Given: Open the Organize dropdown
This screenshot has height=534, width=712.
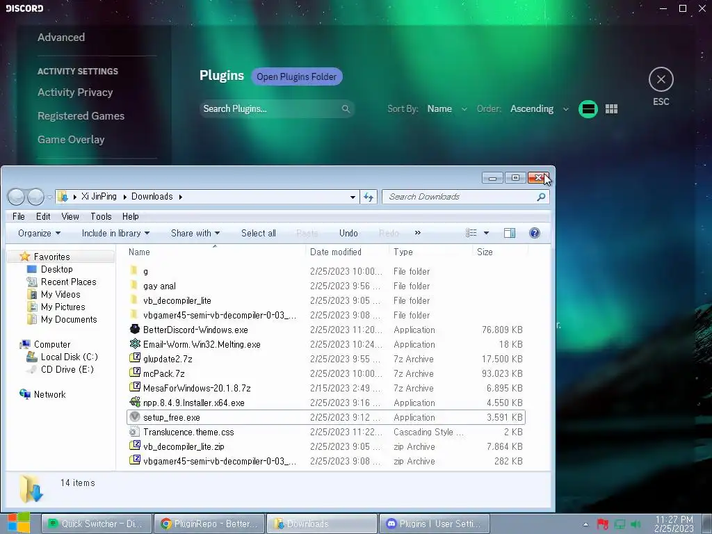Looking at the screenshot, I should coord(39,234).
